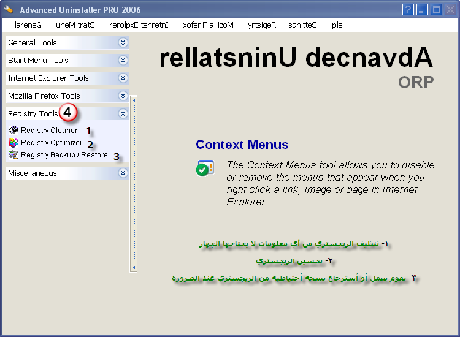Click the Context Menus checkmark icon
Viewport: 460px width, 337px height.
[205, 168]
